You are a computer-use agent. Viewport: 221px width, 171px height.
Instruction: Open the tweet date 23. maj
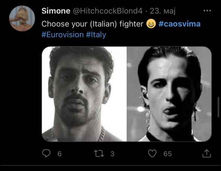(x=163, y=11)
